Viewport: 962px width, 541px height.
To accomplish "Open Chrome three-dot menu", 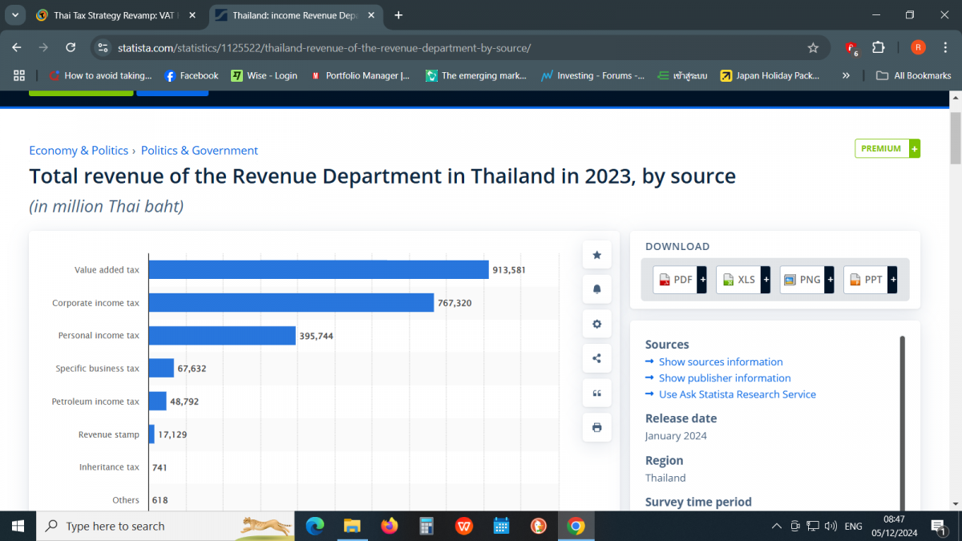I will tap(945, 48).
